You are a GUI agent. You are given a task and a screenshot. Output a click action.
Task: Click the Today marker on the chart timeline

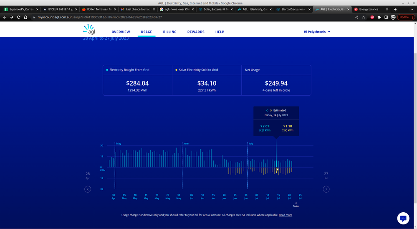pyautogui.click(x=296, y=204)
